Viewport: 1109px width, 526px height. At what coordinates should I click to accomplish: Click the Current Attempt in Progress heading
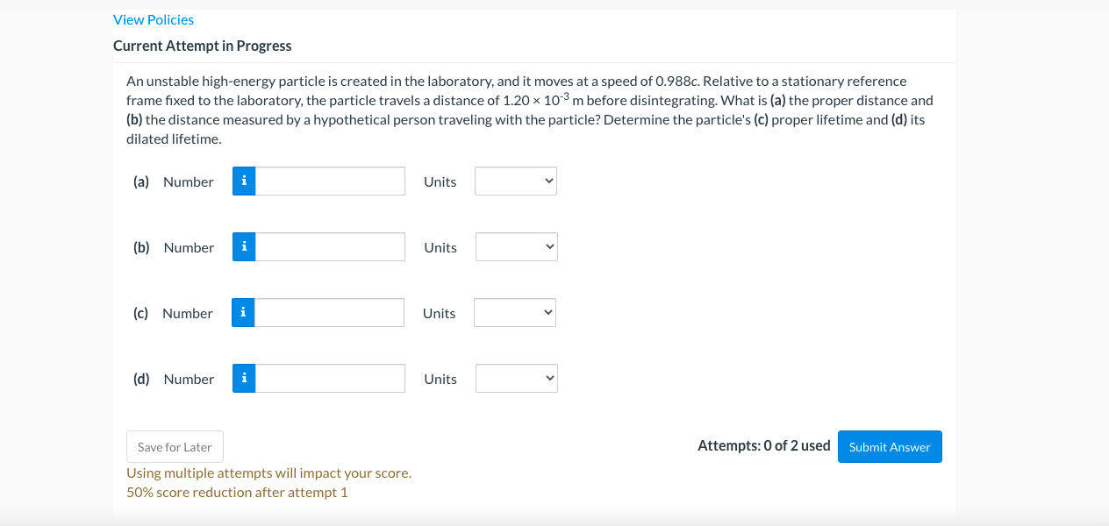click(x=202, y=46)
